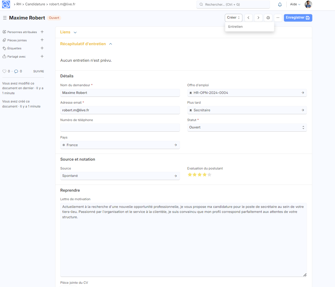This screenshot has height=287, width=335.
Task: Select Entretien from the Créer menu
Action: click(236, 27)
